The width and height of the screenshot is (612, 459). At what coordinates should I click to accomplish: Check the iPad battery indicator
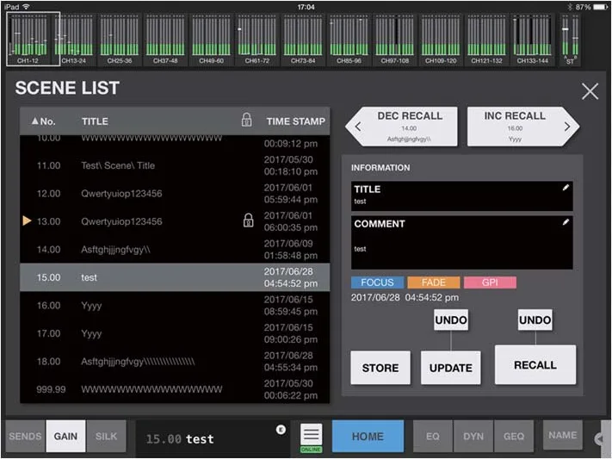click(x=600, y=7)
